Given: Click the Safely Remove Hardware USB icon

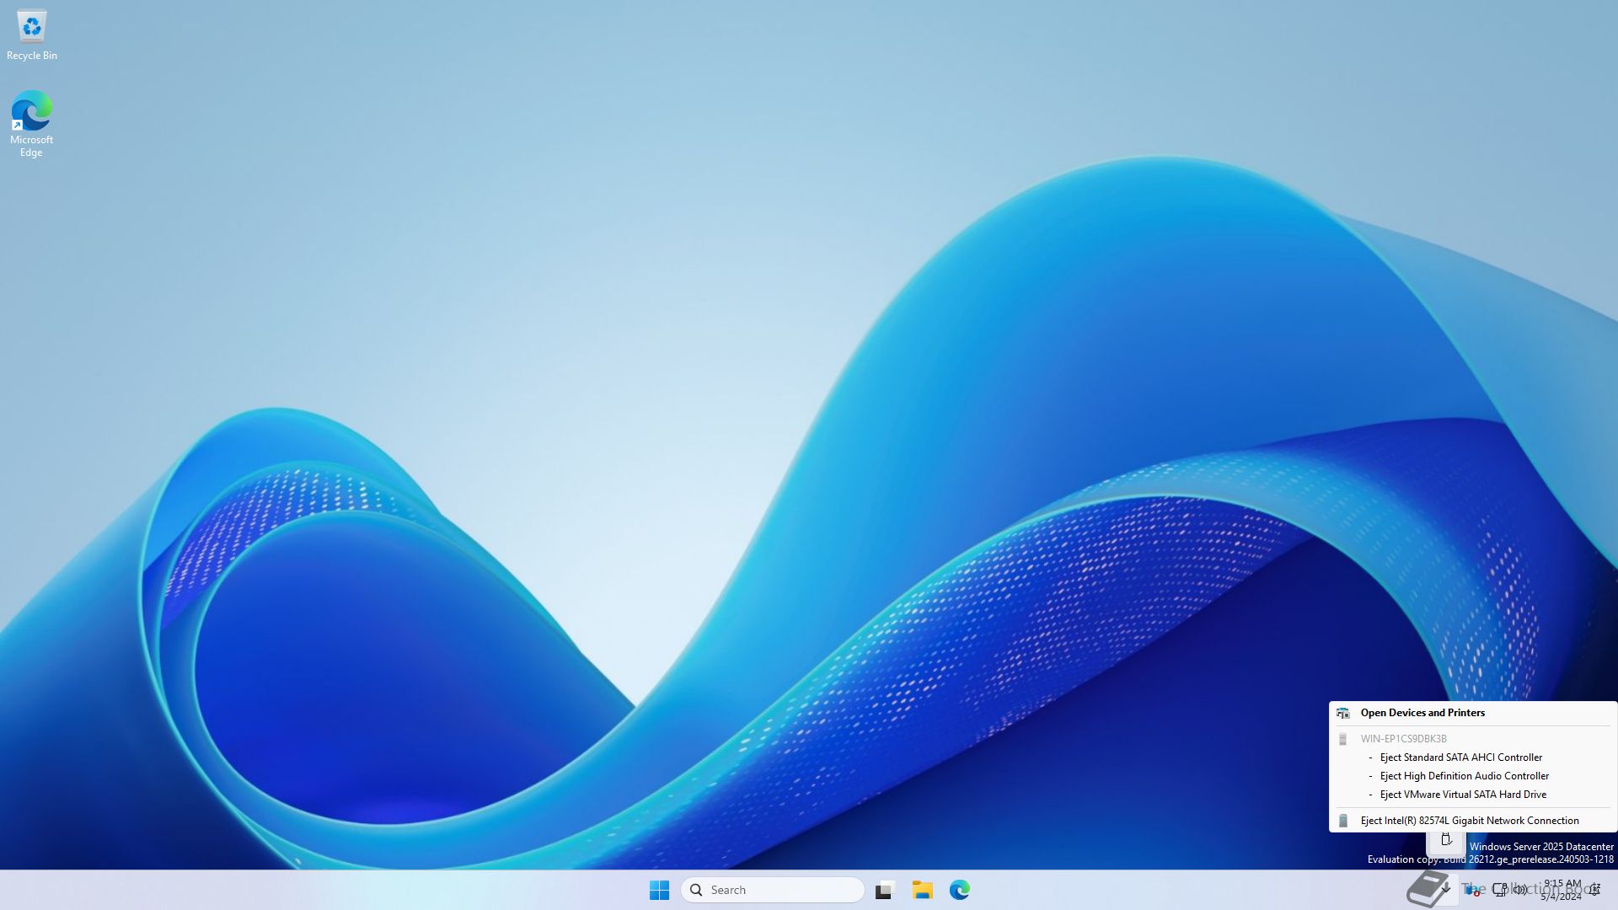Looking at the screenshot, I should tap(1446, 840).
